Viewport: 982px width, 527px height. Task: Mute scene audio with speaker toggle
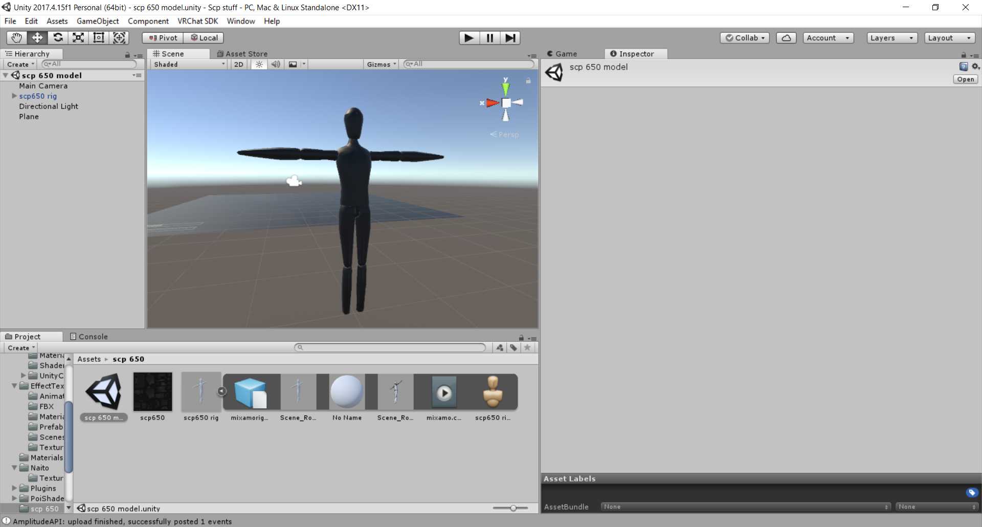(x=276, y=64)
